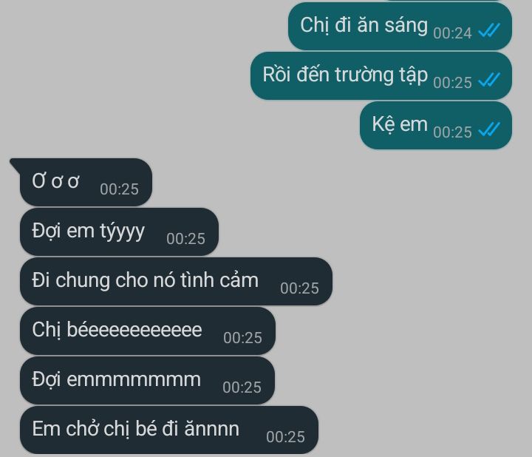Tap "Đi chung cho nó tình cảm" message
Viewport: 532px width, 457px height.
pos(176,281)
